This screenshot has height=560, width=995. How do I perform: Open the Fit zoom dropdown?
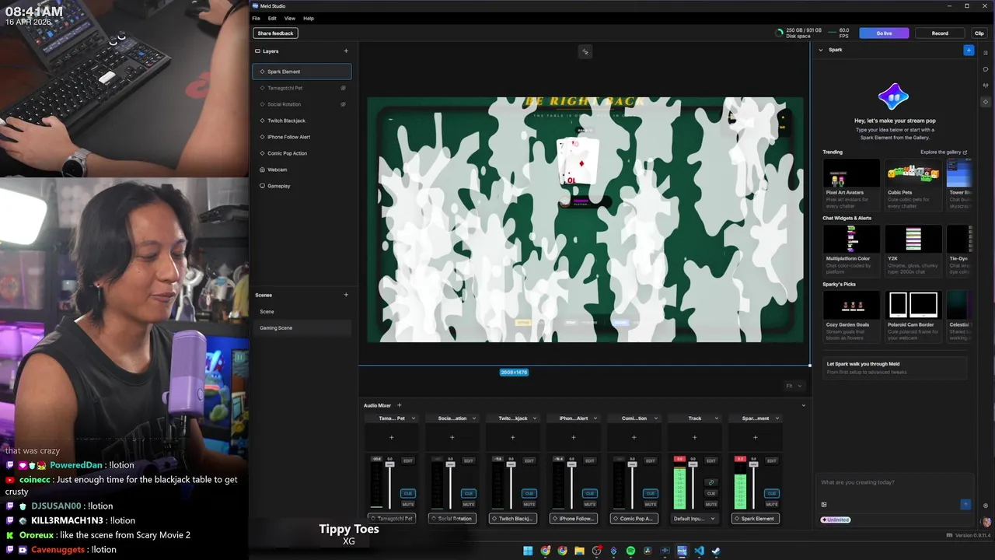point(794,386)
